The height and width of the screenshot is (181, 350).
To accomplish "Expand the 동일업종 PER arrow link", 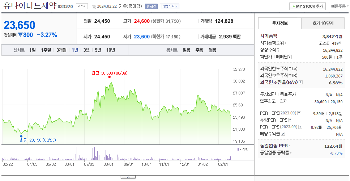I will pyautogui.click(x=289, y=146).
